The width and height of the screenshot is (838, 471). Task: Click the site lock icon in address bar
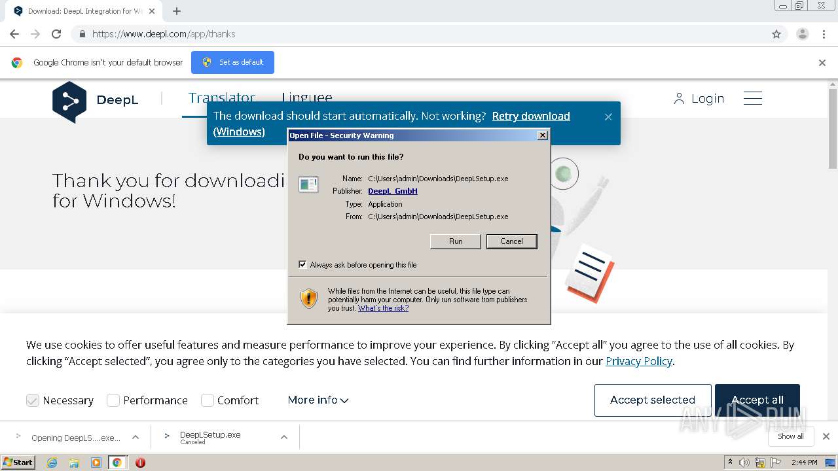(x=82, y=34)
